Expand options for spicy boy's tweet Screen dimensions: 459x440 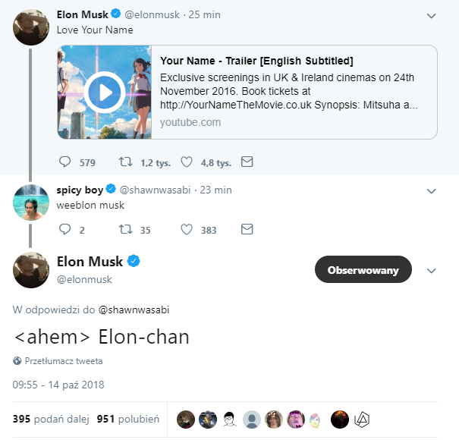432,190
